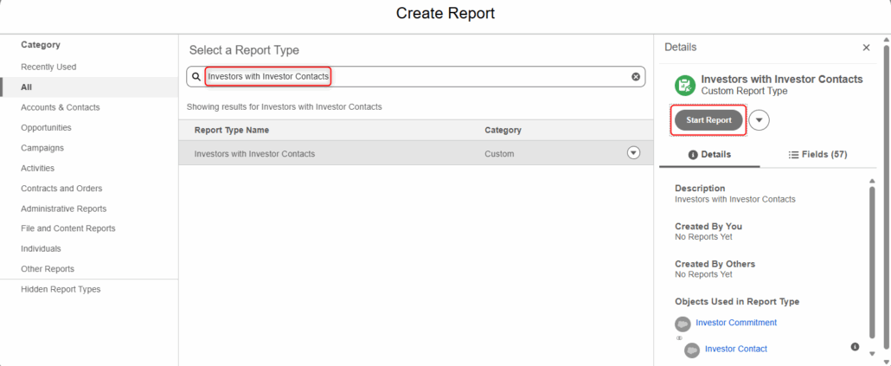
Task: Clear the report type search text
Action: tap(636, 77)
